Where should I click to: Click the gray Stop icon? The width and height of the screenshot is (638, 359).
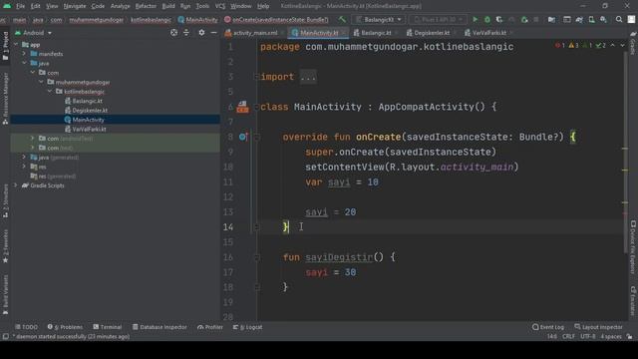click(536, 20)
